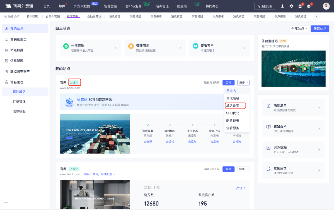Click the 去编辑 link
The image size is (334, 210).
point(170,142)
